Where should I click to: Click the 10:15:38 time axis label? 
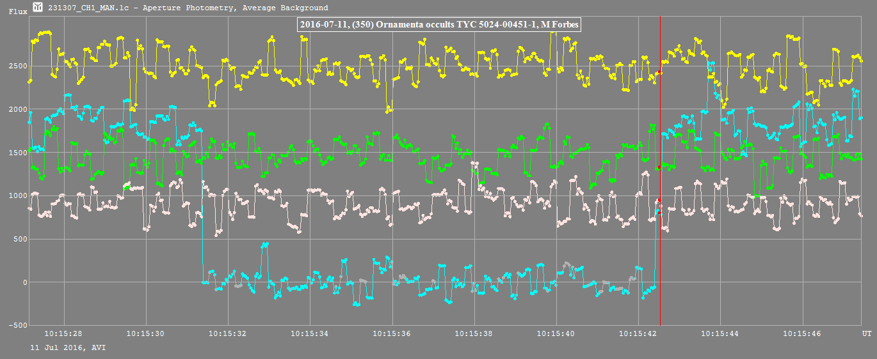[474, 333]
